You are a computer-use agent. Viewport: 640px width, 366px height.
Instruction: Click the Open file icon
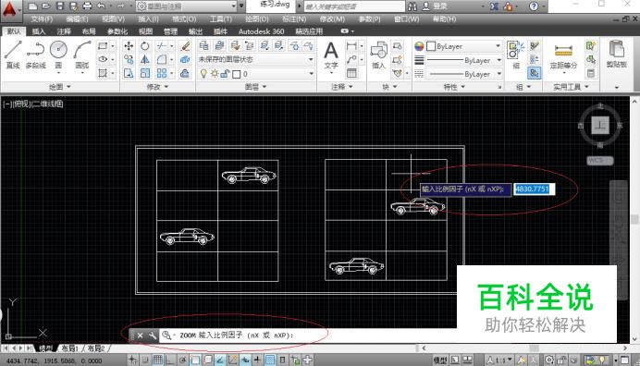click(x=46, y=6)
